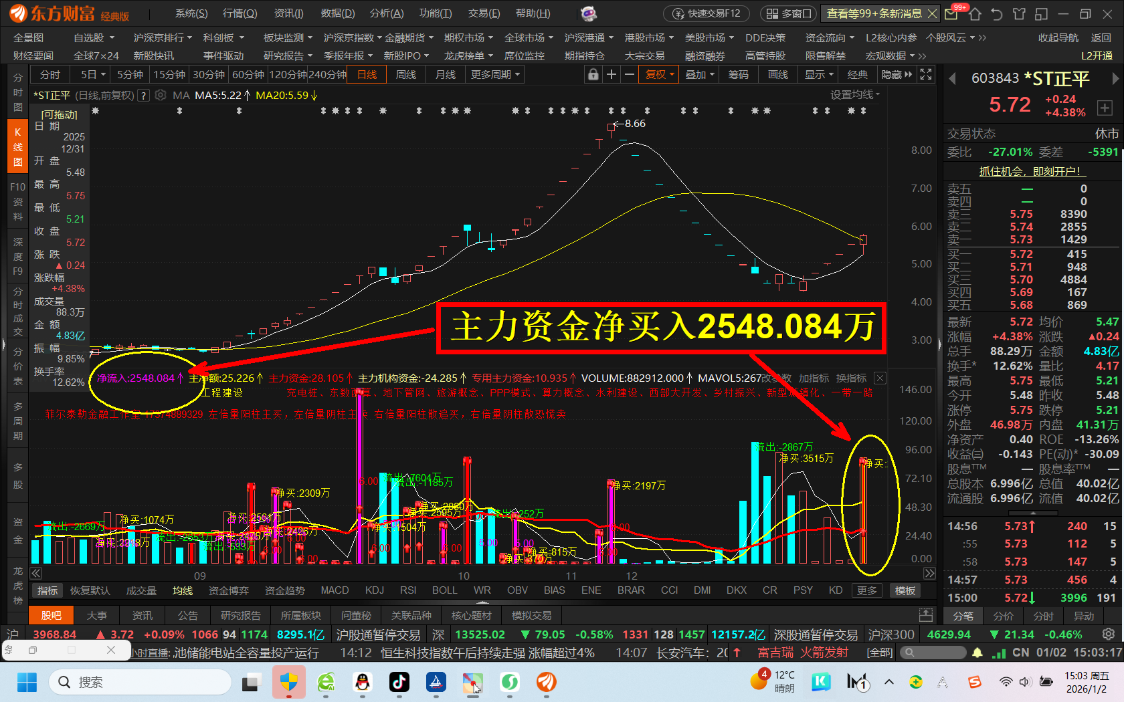Click the 多窗口 button
Screen dimensions: 1124x702
pos(789,13)
